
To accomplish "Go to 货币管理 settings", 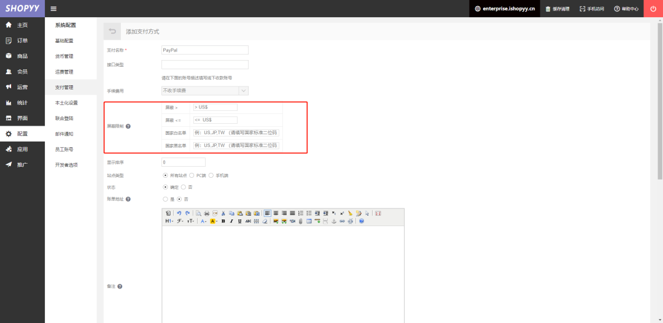I will 64,56.
